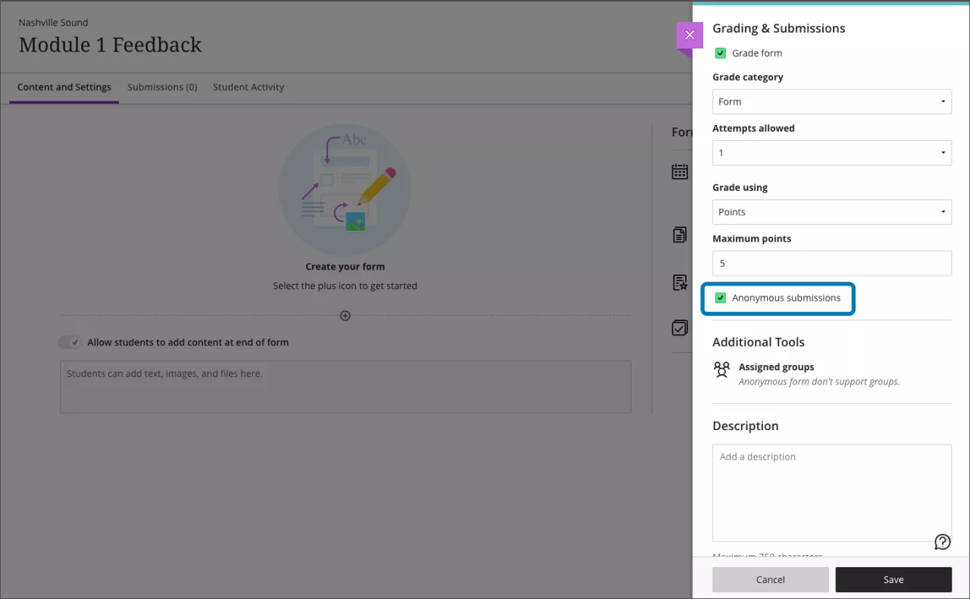Screen dimensions: 970x599
Task: Open the Student Activity tab
Action: [x=248, y=87]
